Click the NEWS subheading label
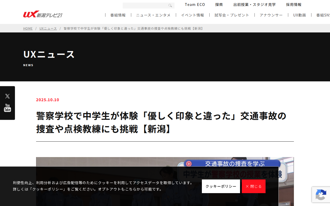The image size is (330, 206). tap(28, 65)
